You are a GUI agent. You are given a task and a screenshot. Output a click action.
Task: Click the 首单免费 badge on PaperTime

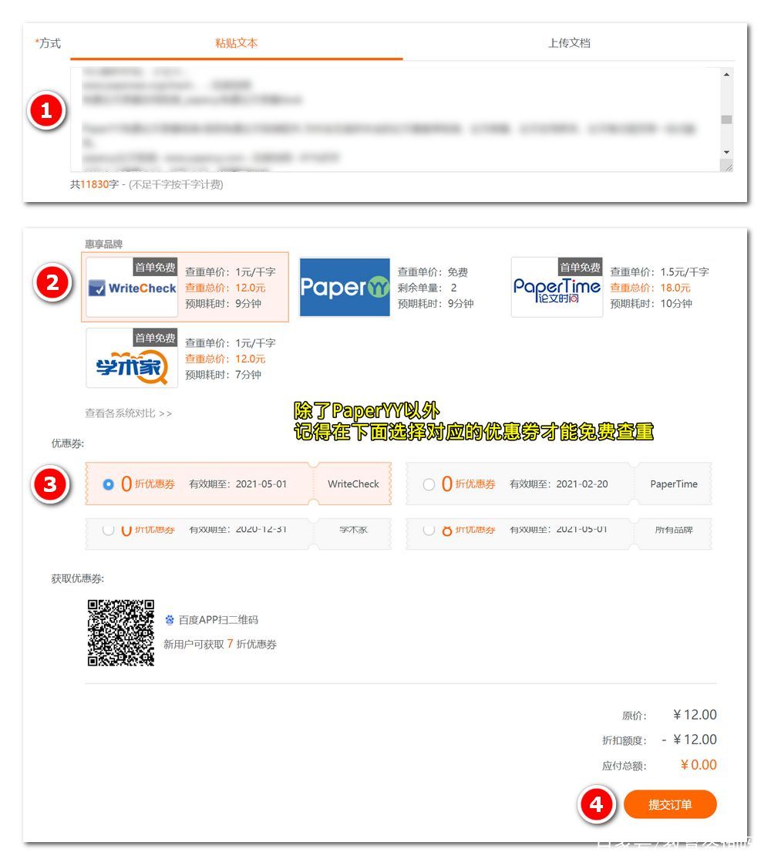point(580,268)
